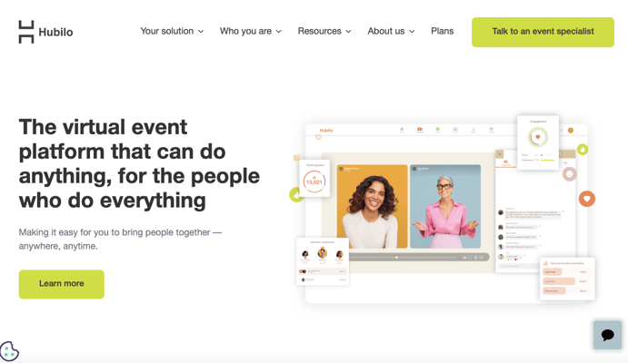
Task: Go to the Plans page
Action: click(443, 31)
